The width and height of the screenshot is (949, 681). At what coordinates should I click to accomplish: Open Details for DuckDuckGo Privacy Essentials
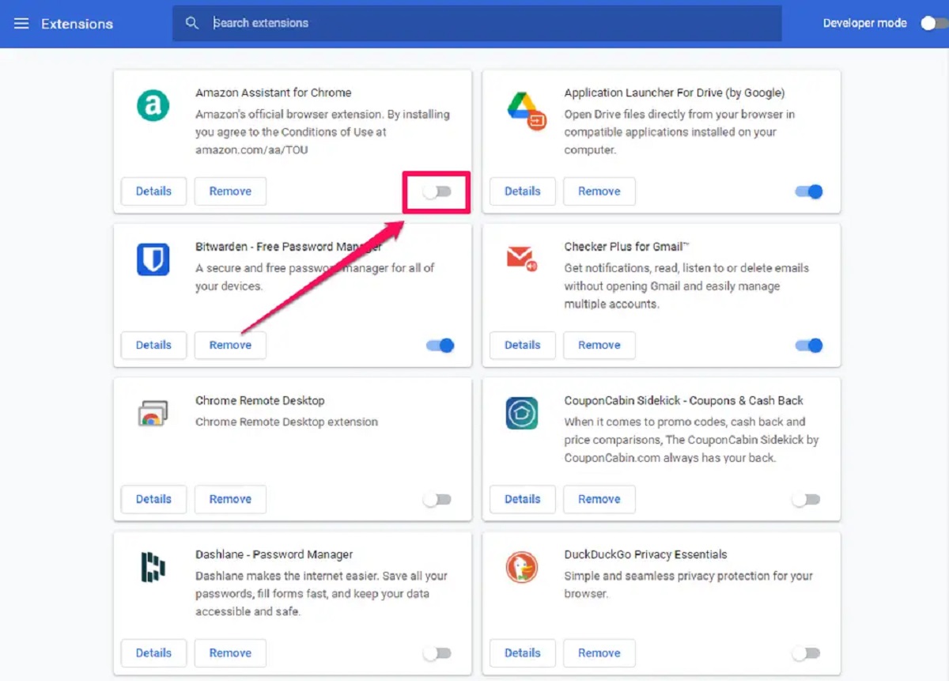click(523, 653)
